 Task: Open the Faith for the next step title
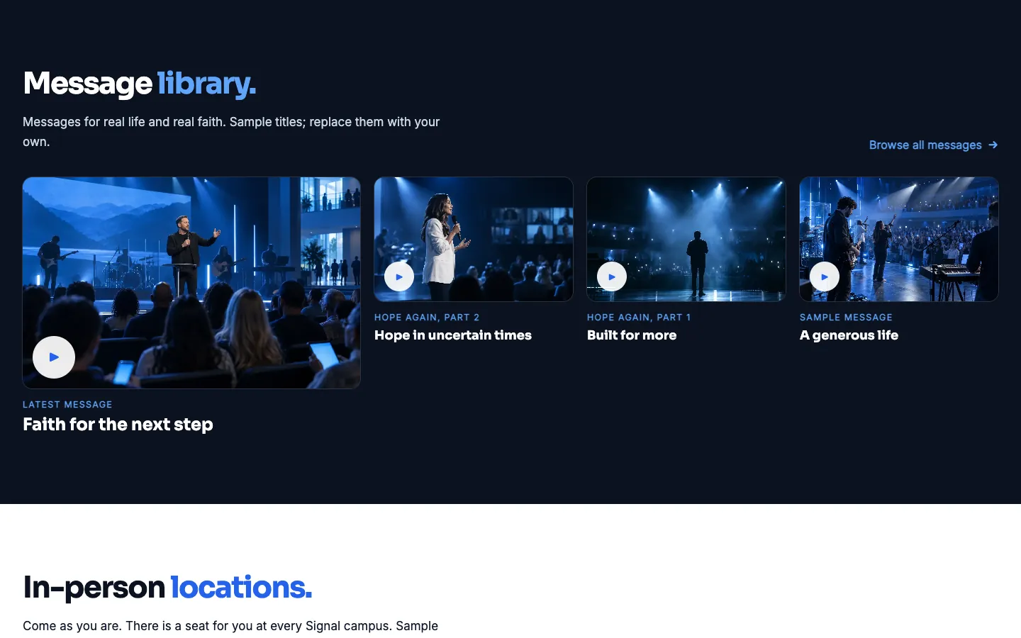point(118,425)
